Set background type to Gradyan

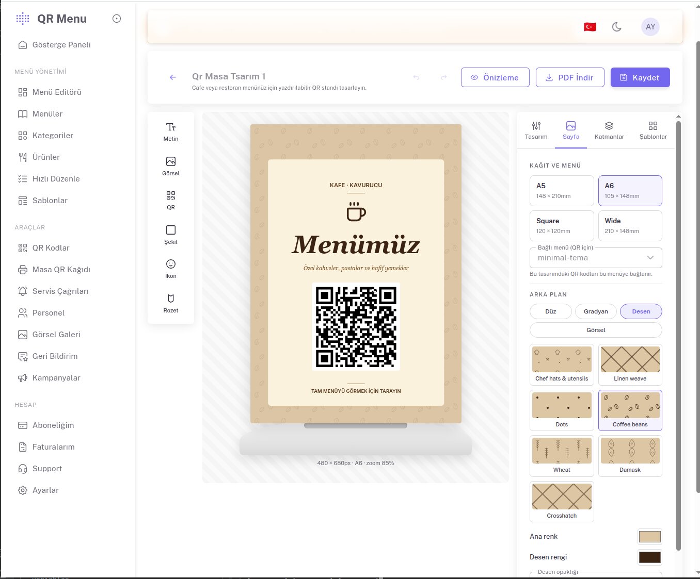596,311
